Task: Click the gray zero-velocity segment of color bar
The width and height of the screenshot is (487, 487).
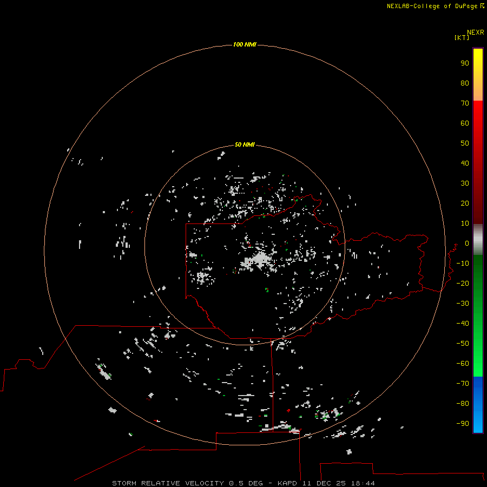Action: [x=478, y=239]
